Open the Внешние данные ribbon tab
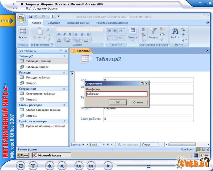This screenshot has width=213, height=171. coord(78,23)
